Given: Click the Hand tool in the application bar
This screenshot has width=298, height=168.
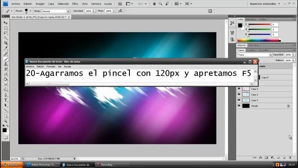Looking at the screenshot, I should [154, 4].
